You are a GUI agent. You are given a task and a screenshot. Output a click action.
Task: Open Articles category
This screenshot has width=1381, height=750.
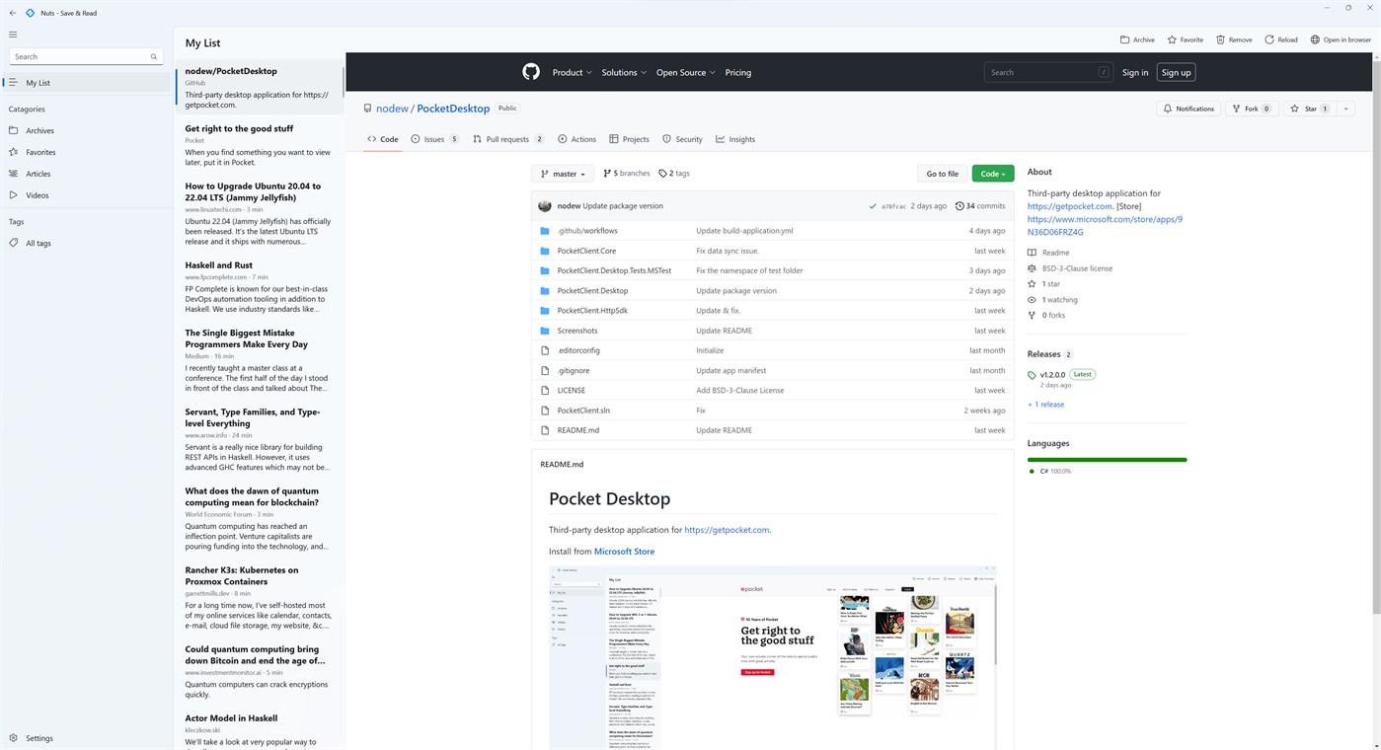click(87, 174)
